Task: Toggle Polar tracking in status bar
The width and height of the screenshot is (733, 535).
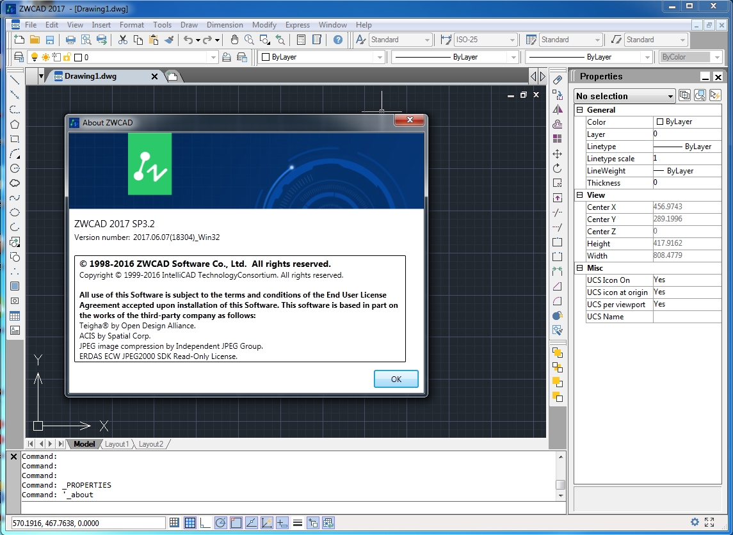Action: coord(220,523)
